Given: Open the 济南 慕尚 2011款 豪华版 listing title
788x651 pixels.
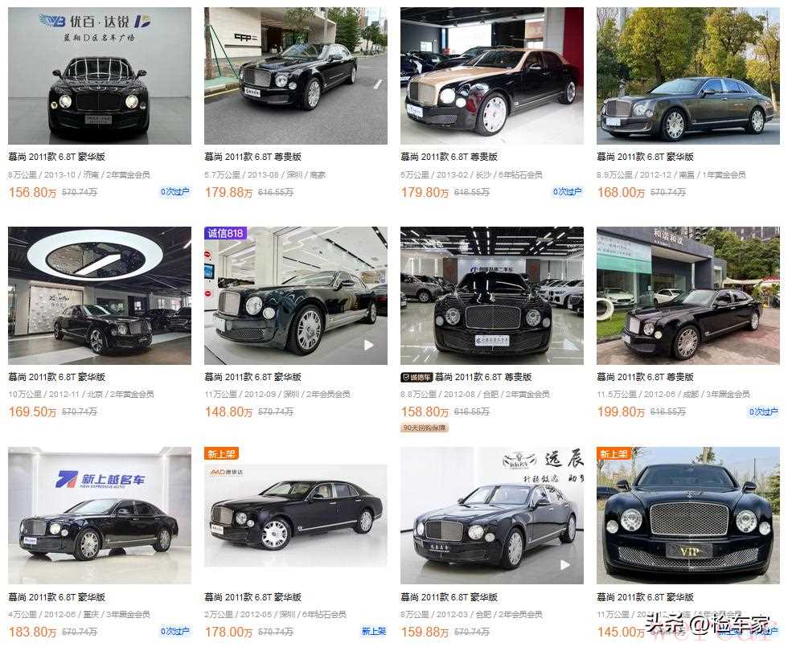Looking at the screenshot, I should click(x=57, y=157).
